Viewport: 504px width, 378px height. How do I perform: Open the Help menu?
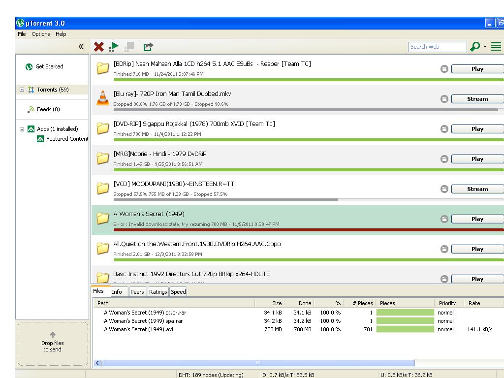point(61,34)
